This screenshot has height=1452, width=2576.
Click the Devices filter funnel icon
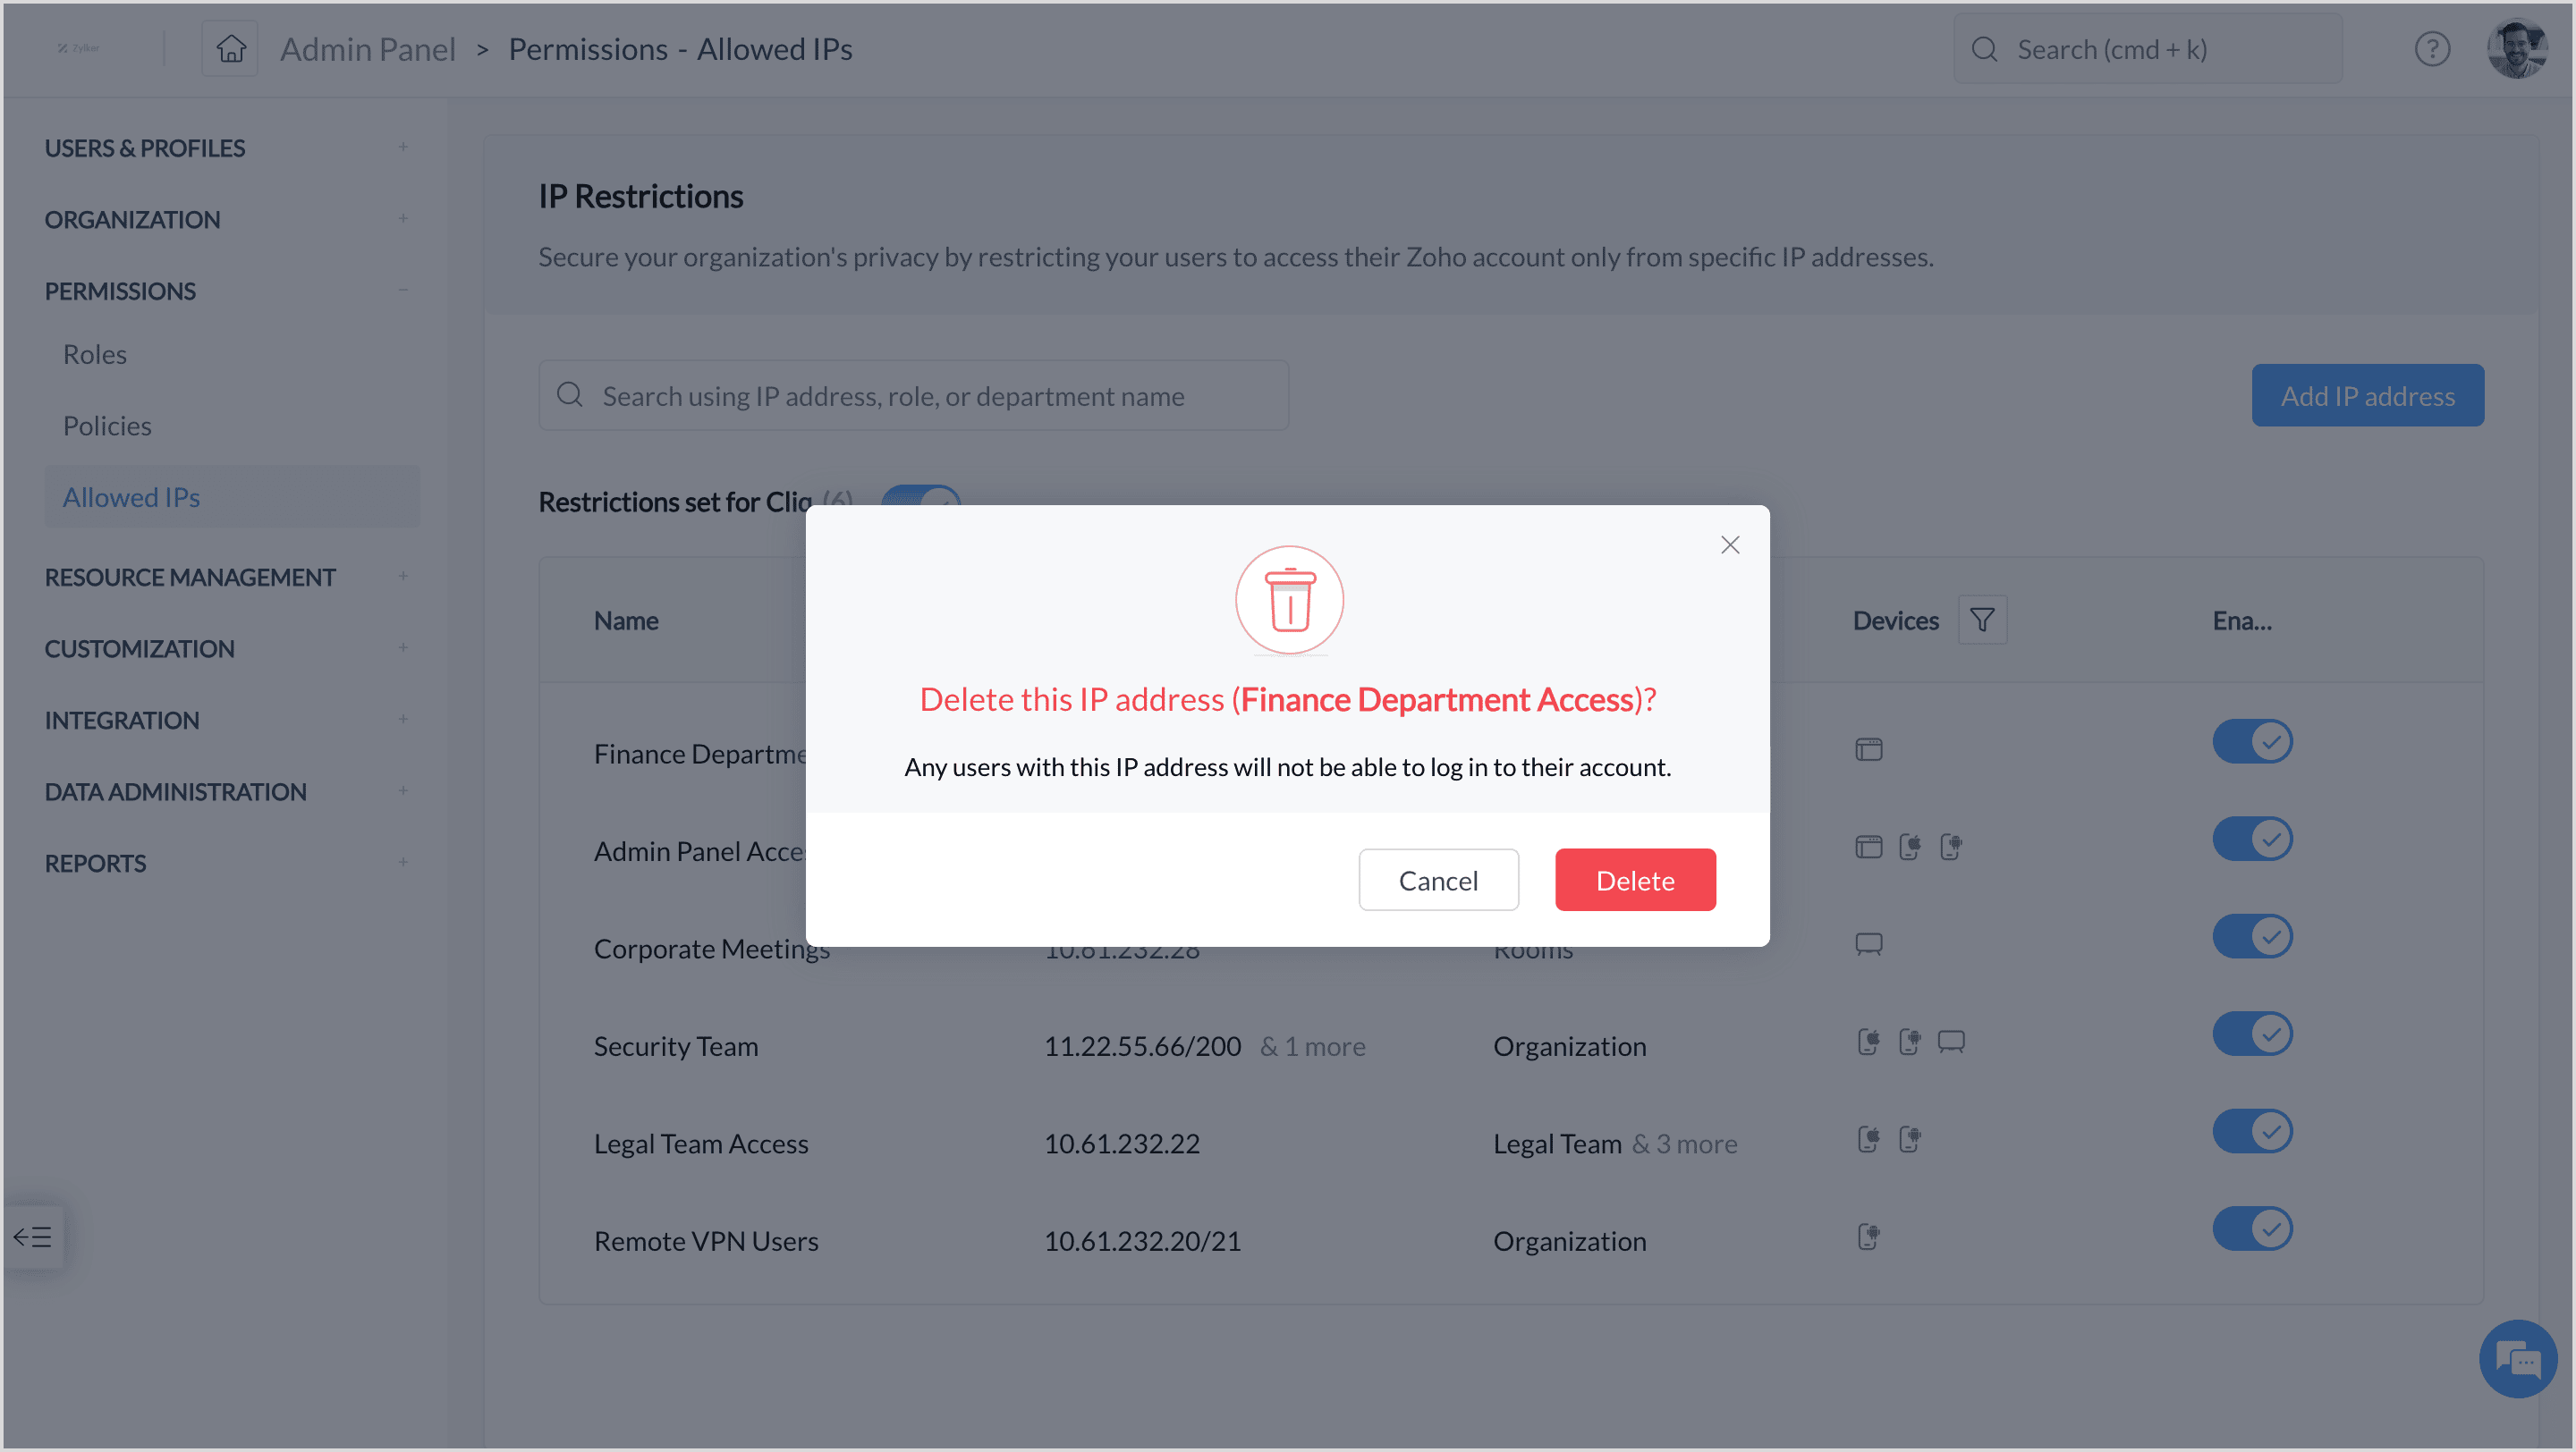click(x=1981, y=620)
